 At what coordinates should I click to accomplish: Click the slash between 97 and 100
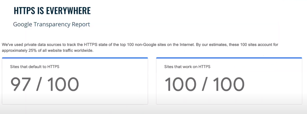39,84
